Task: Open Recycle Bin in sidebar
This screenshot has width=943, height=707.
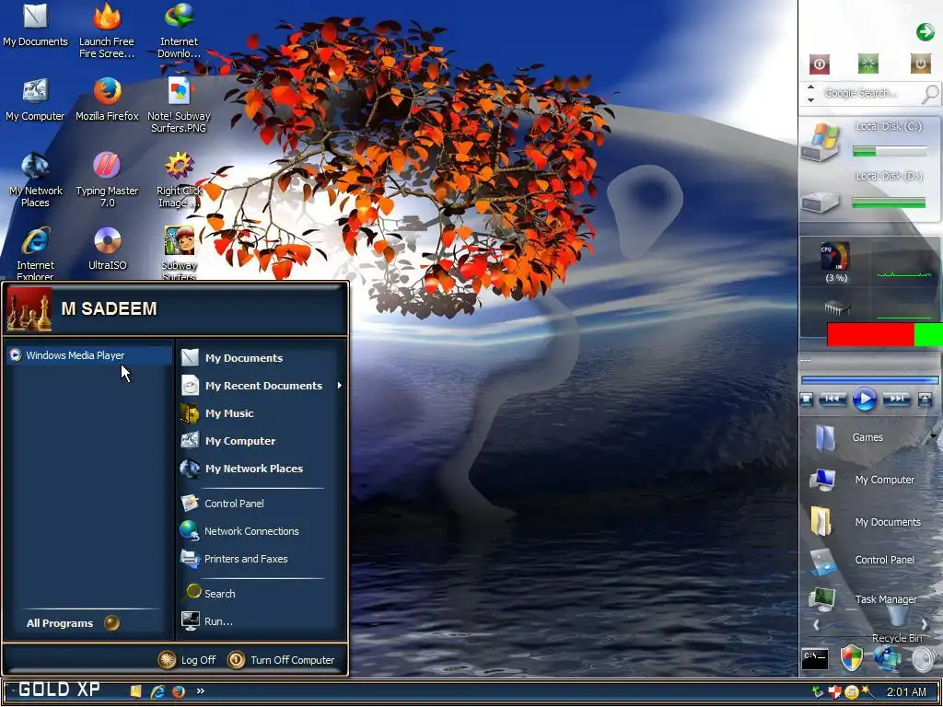Action: (897, 623)
